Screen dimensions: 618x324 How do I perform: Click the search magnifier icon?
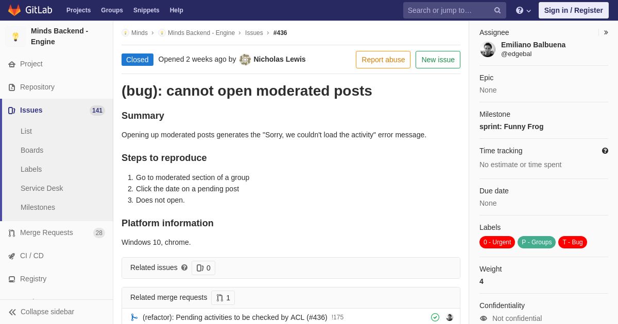tap(497, 10)
